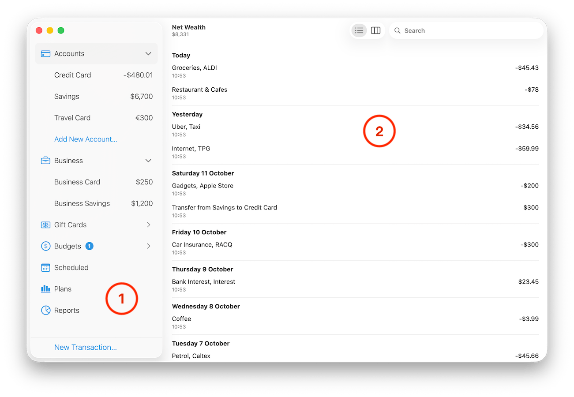Image resolution: width=574 pixels, height=397 pixels.
Task: Click the Plans bar chart icon
Action: pos(45,289)
